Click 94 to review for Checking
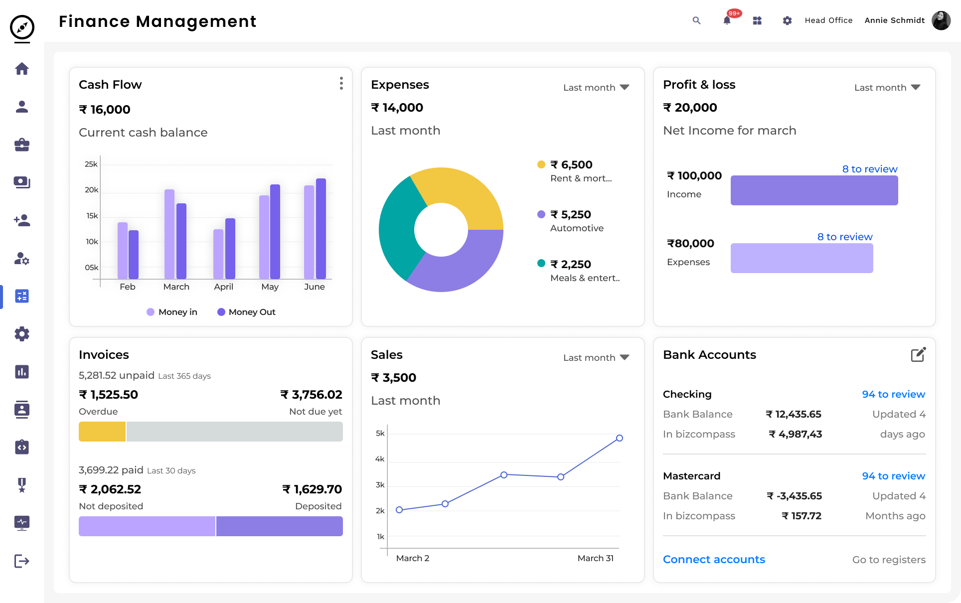The width and height of the screenshot is (961, 603). pos(893,394)
